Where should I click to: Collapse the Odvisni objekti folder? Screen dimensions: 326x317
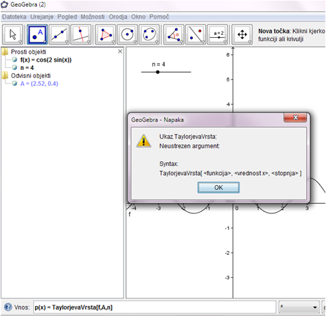pyautogui.click(x=5, y=75)
